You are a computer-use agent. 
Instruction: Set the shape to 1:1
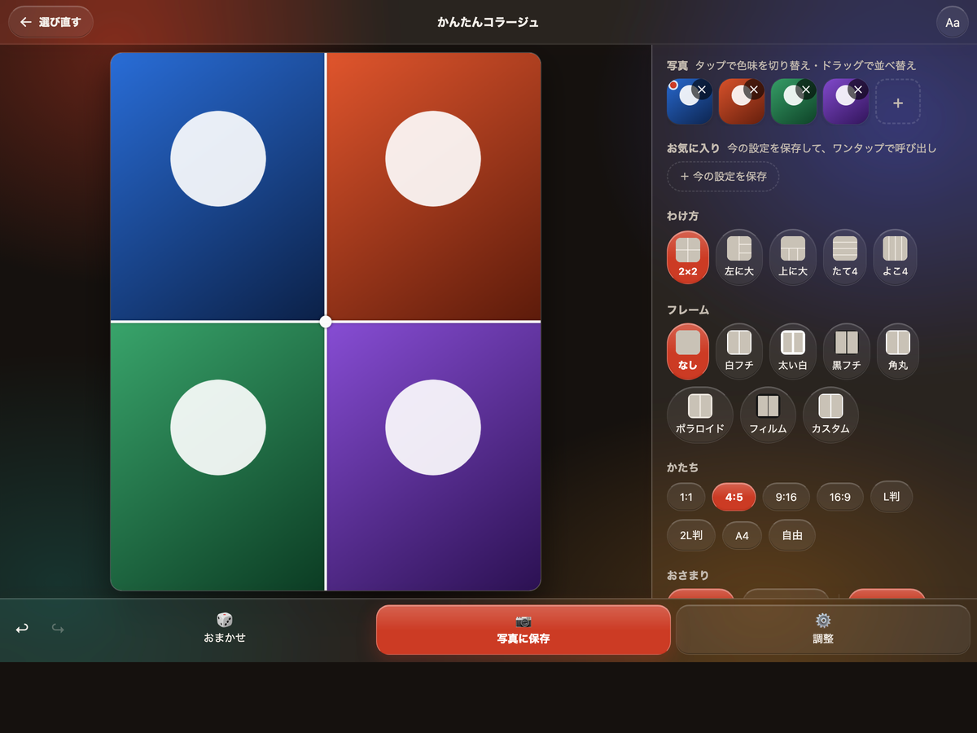(686, 497)
